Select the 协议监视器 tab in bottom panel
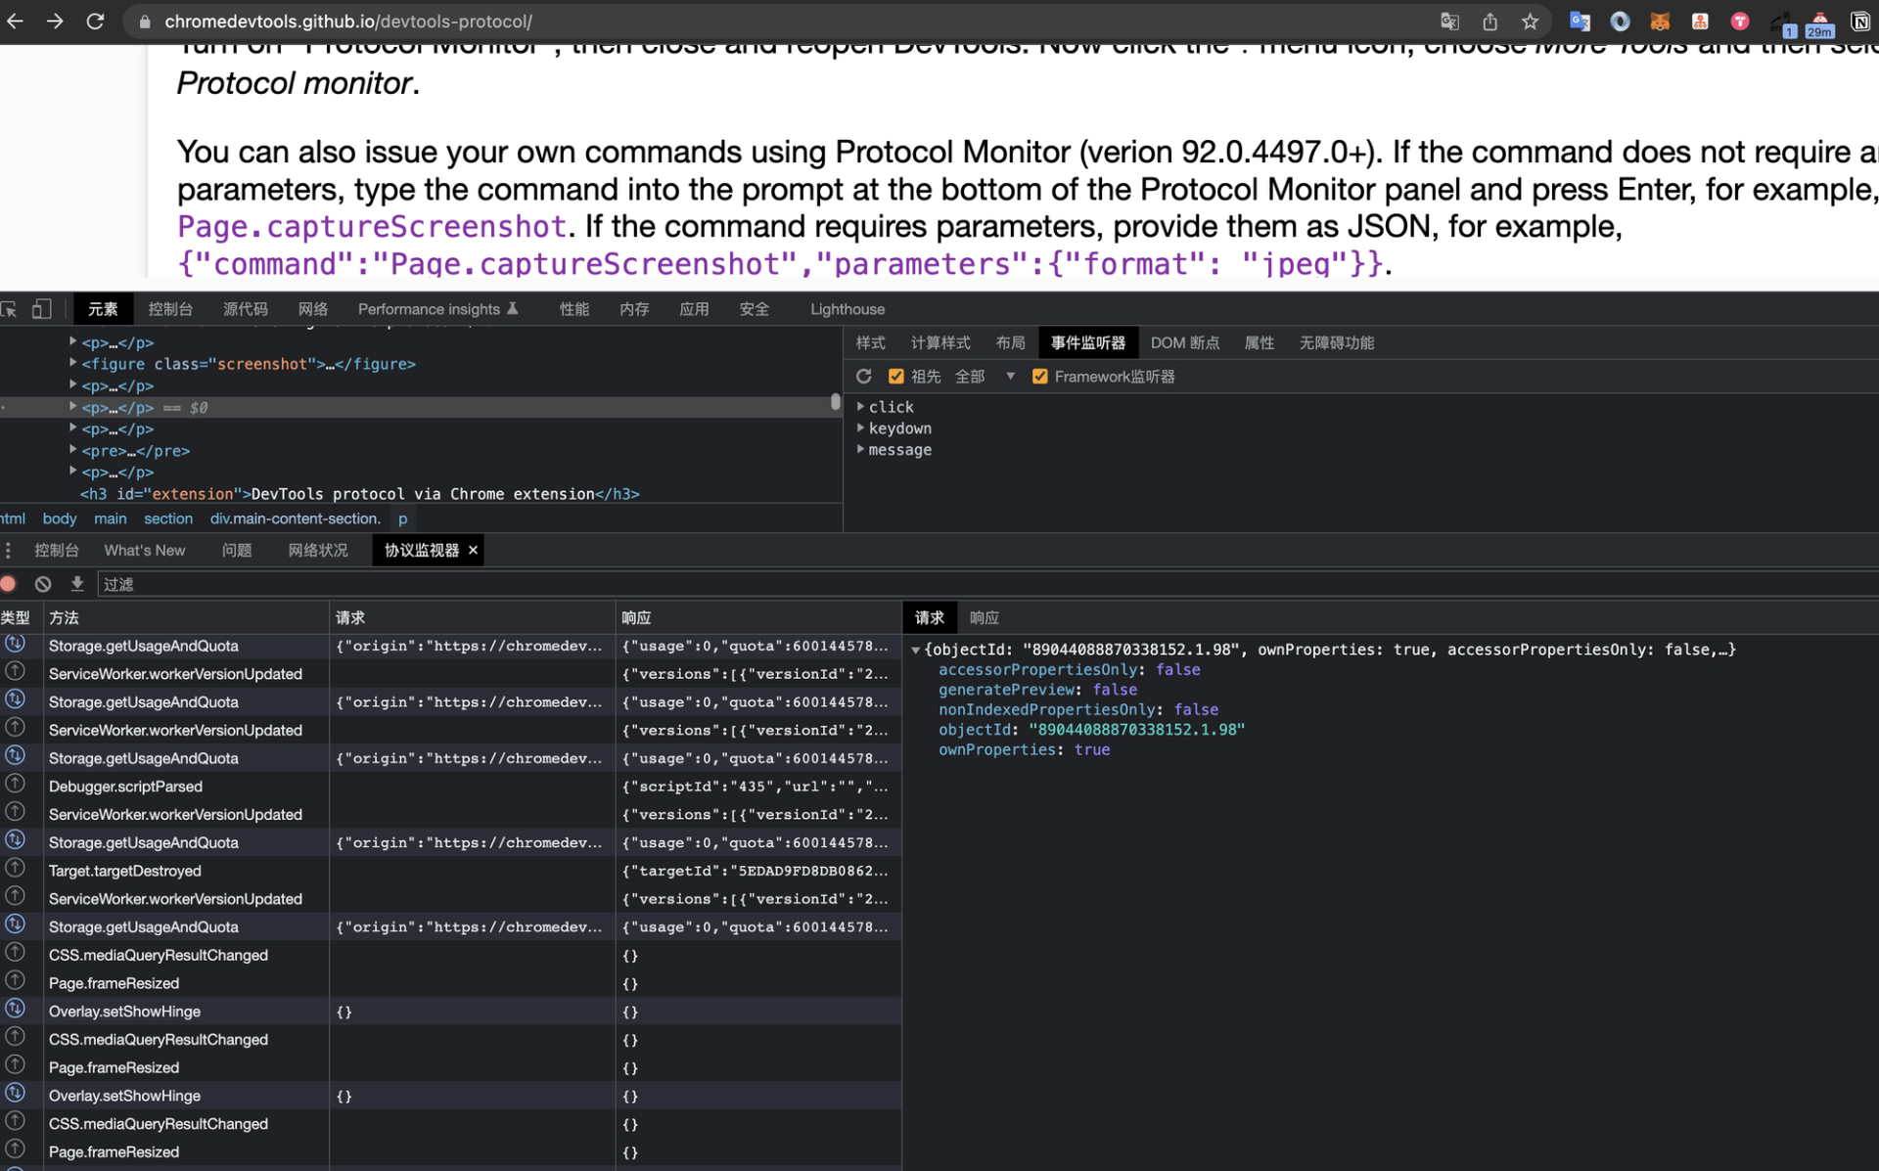Screen dimensions: 1879x1171 (x=421, y=551)
